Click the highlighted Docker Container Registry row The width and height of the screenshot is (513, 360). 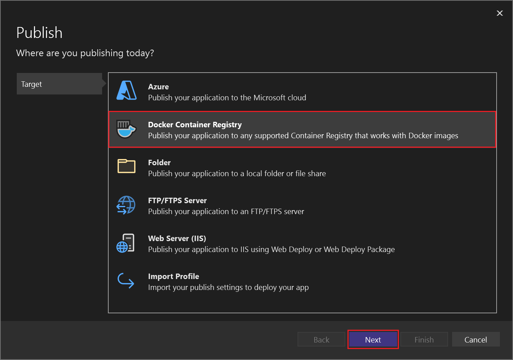302,129
